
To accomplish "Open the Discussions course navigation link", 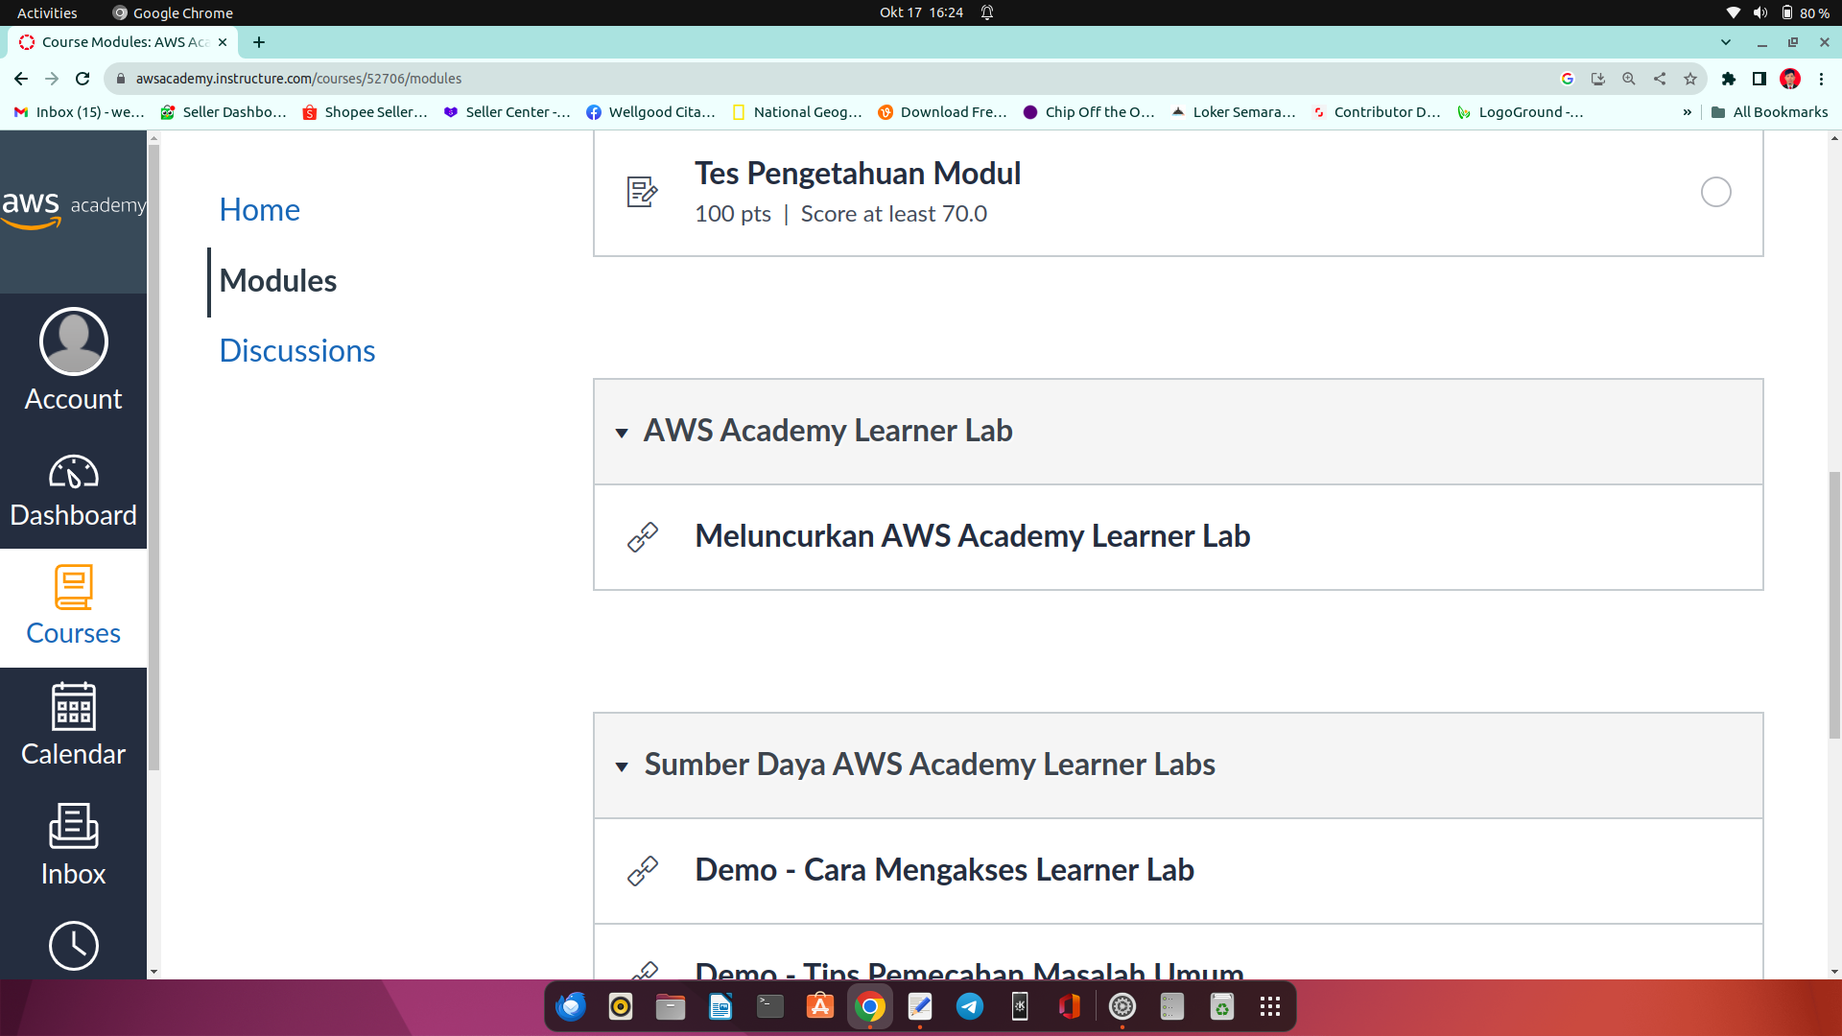I will tap(296, 351).
